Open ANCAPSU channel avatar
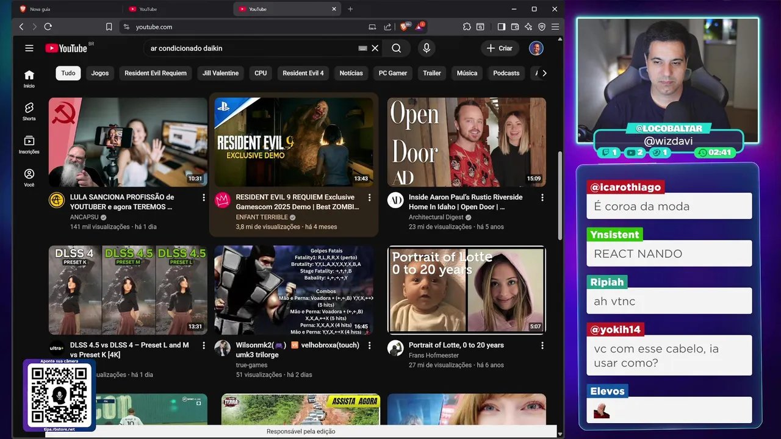The width and height of the screenshot is (781, 439). pos(57,200)
